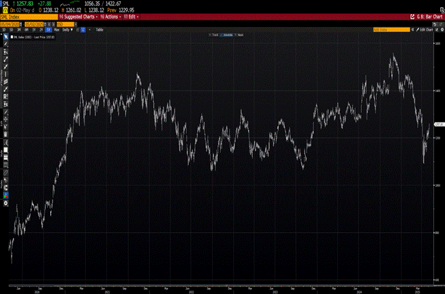Toggle the News option

click(x=239, y=35)
